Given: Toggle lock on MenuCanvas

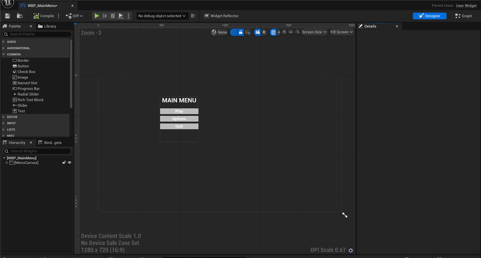Looking at the screenshot, I should click(x=64, y=163).
